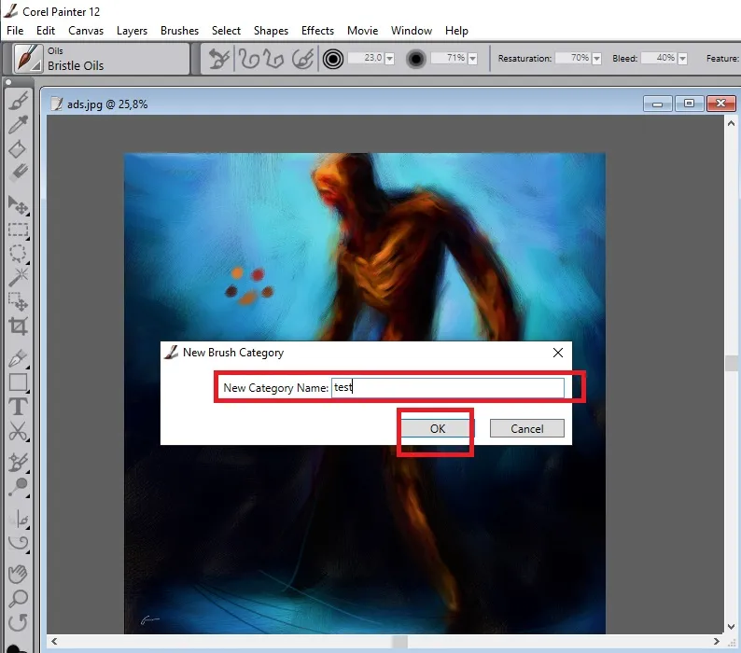Click the brush size 23,0 value

(366, 58)
